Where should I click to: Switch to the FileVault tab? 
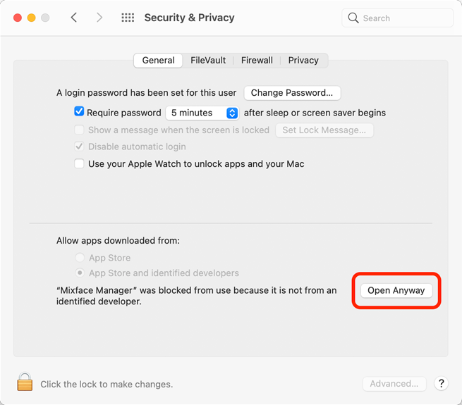point(208,61)
